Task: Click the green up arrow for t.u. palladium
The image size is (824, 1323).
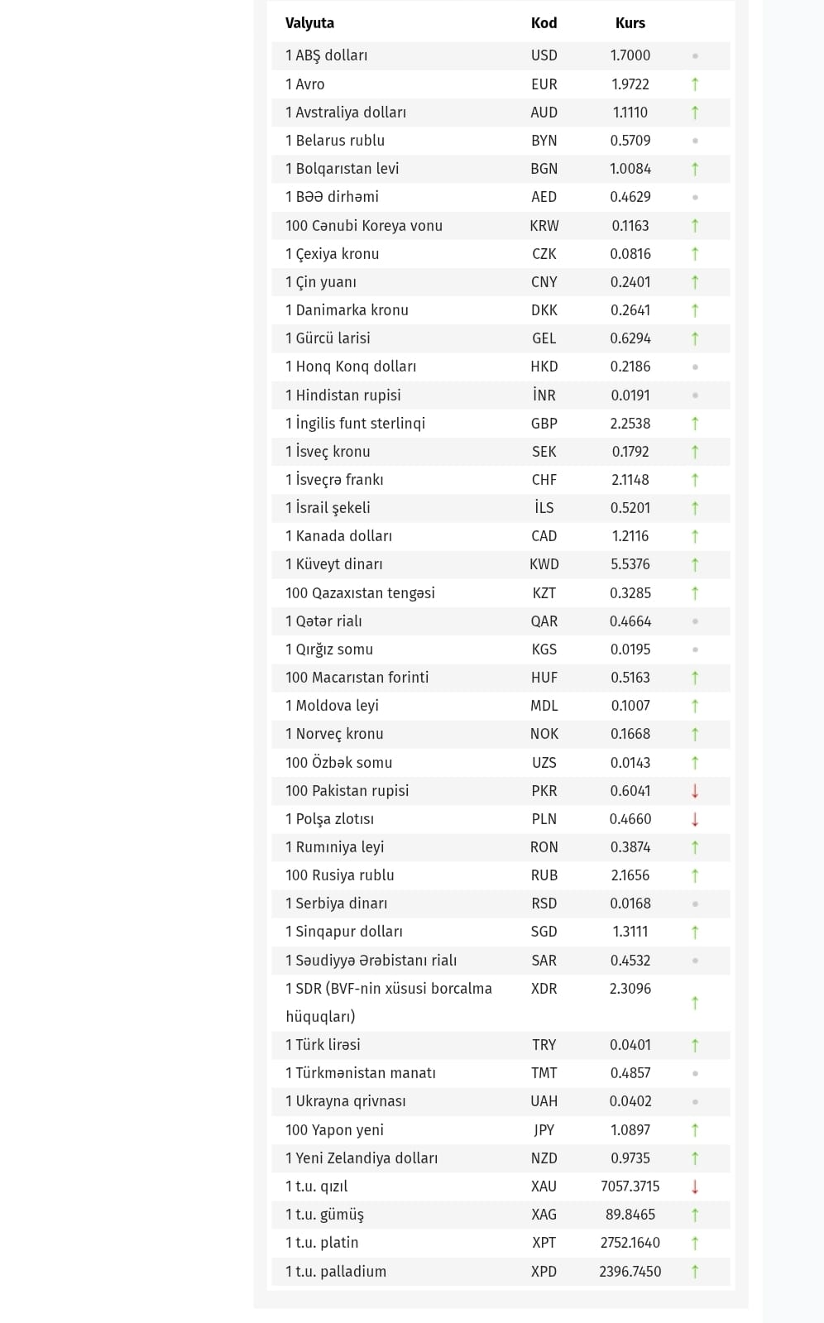Action: coord(695,1272)
